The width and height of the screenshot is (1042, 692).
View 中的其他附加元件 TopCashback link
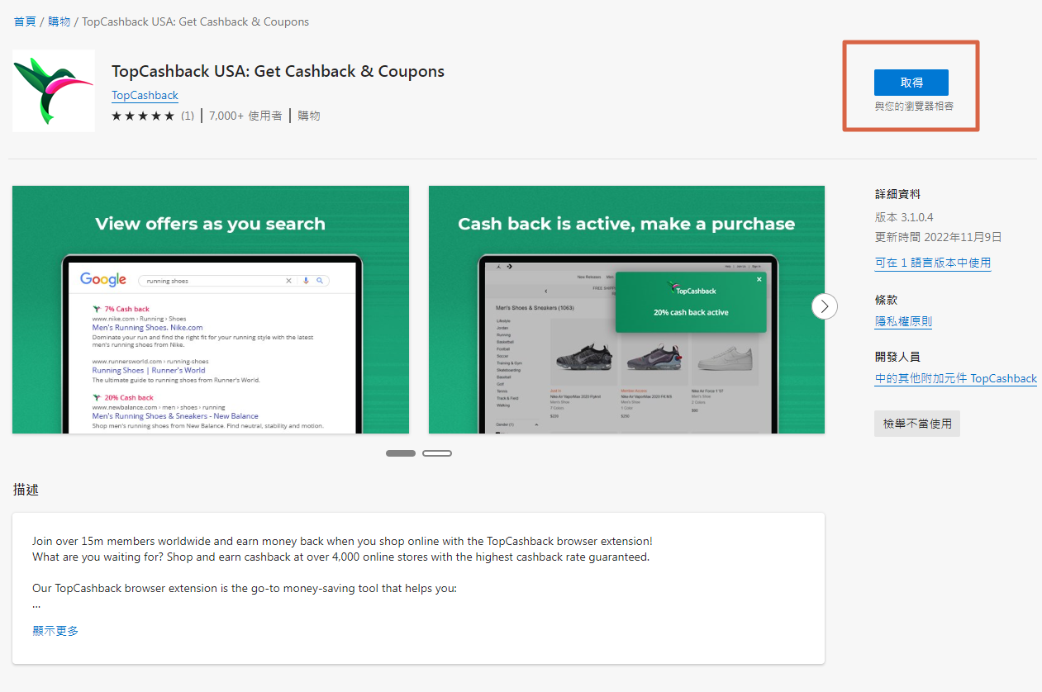click(956, 378)
